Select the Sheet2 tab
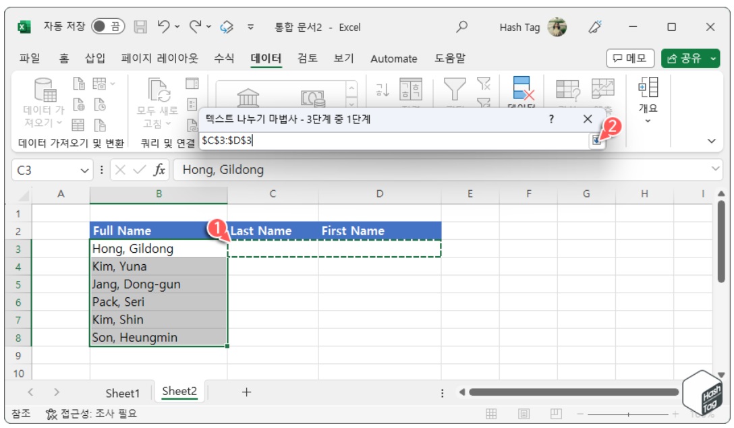This screenshot has width=734, height=428. coord(179,392)
